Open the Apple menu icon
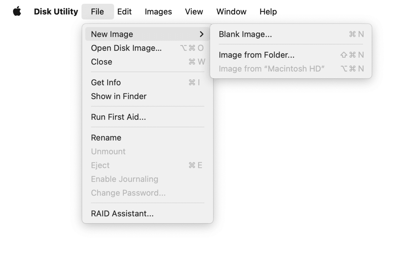 click(x=17, y=11)
